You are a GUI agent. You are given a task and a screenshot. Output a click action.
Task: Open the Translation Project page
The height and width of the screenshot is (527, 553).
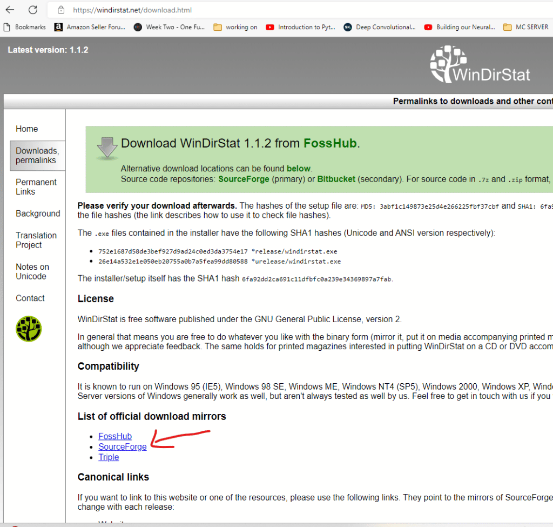point(36,240)
